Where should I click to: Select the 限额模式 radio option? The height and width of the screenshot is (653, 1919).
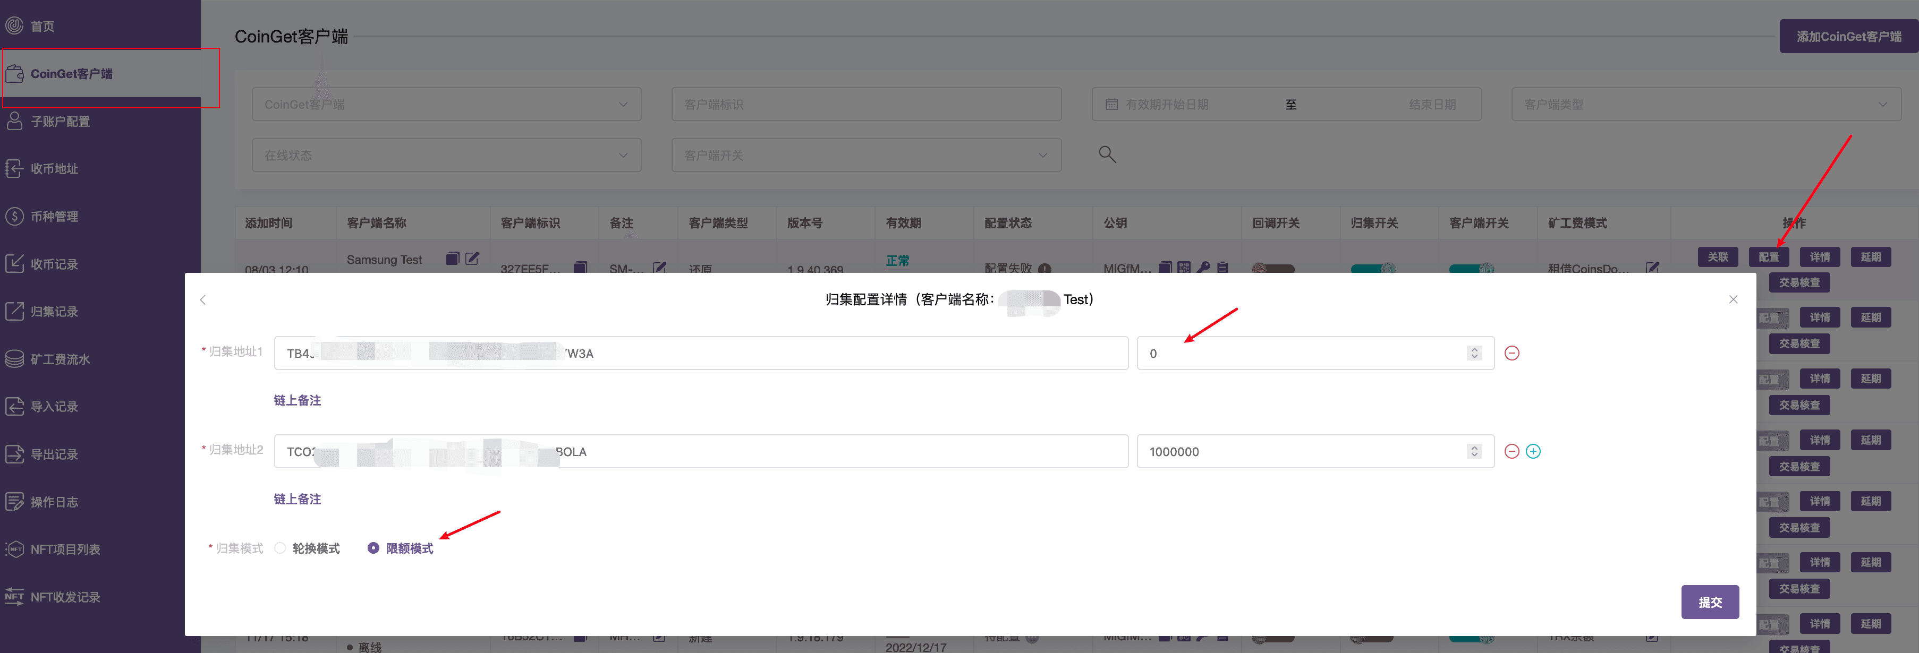coord(401,548)
